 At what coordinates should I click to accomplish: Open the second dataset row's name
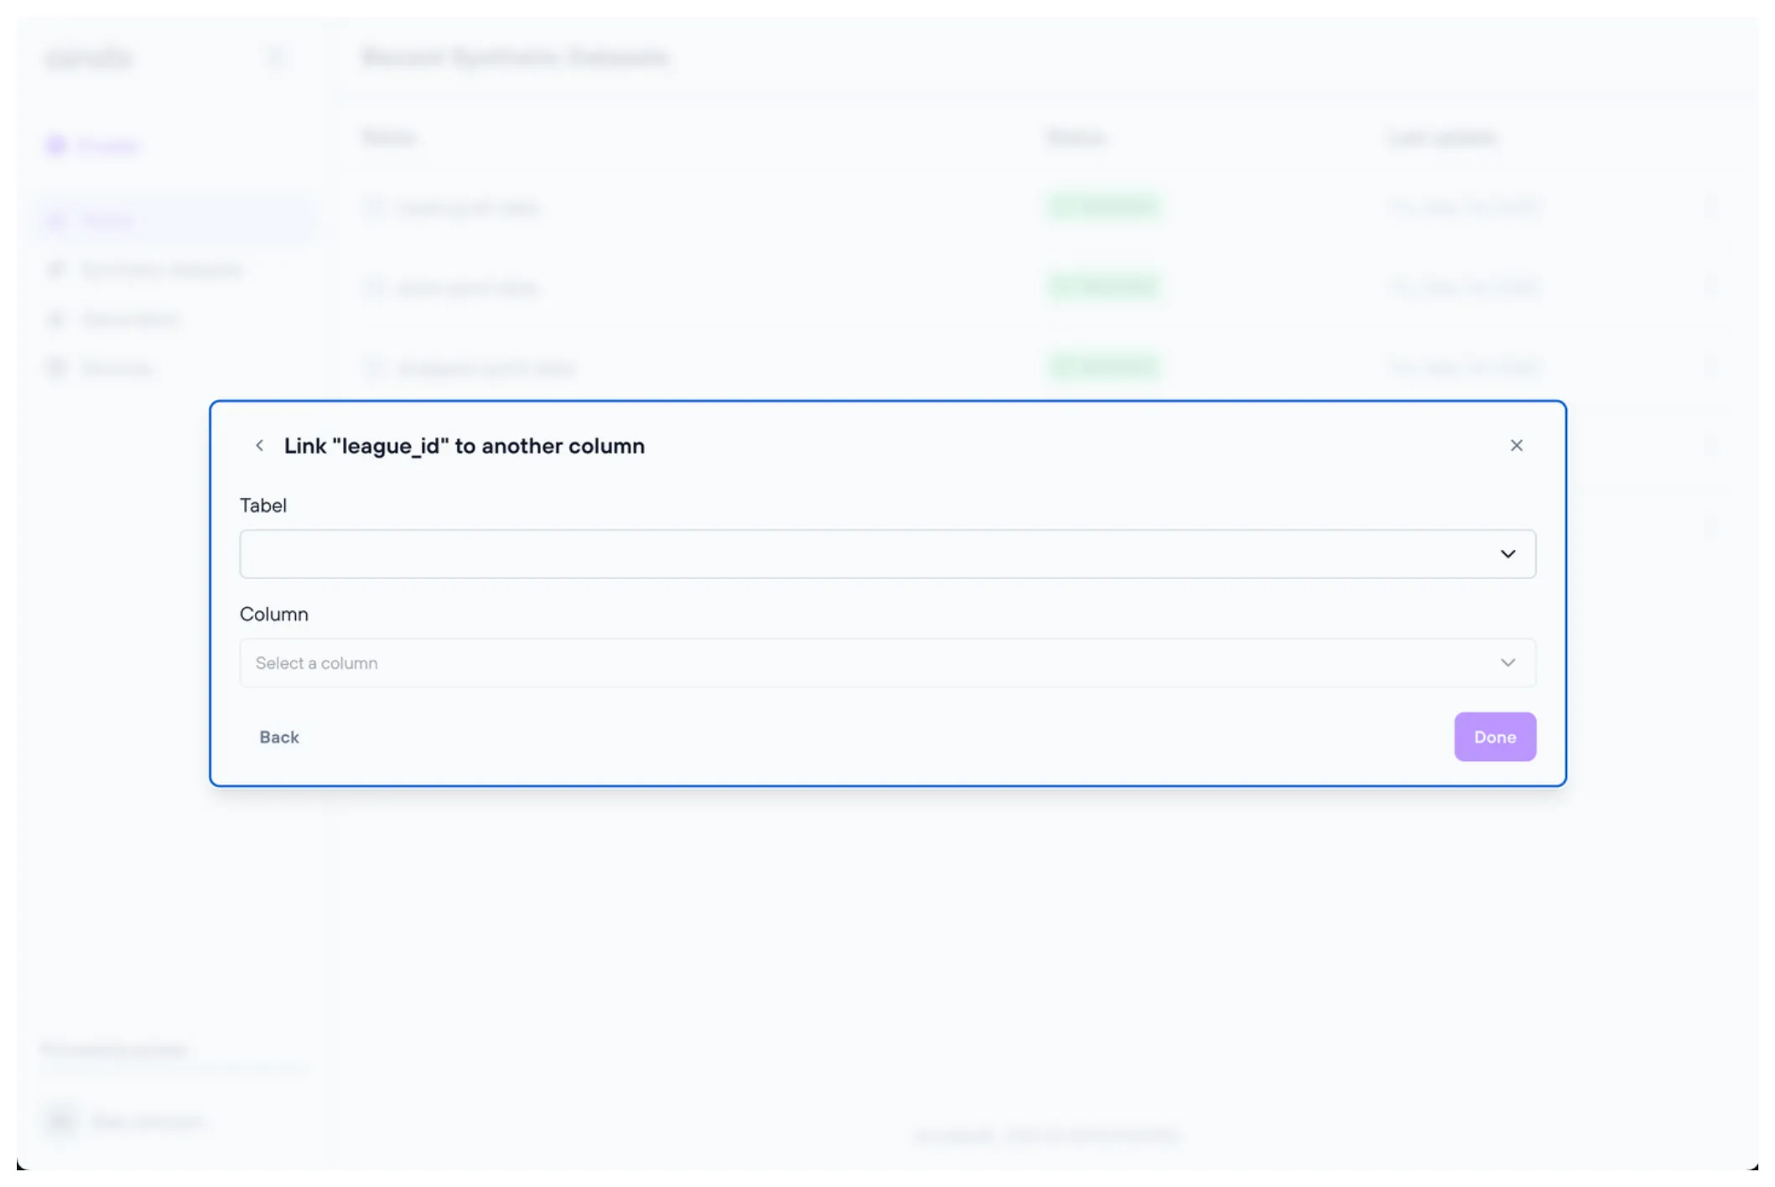467,288
